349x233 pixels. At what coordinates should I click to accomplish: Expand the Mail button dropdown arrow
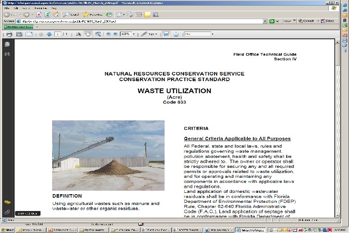(124, 15)
